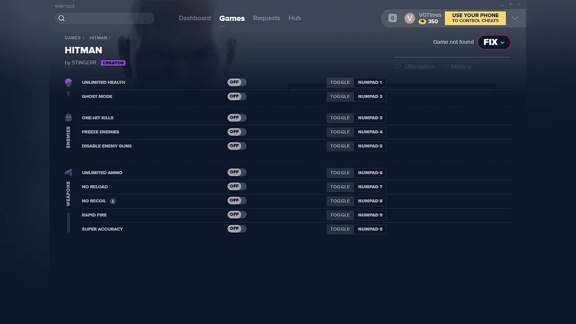Toggle Ghost Mode switch
Image resolution: width=576 pixels, height=324 pixels.
(x=237, y=96)
